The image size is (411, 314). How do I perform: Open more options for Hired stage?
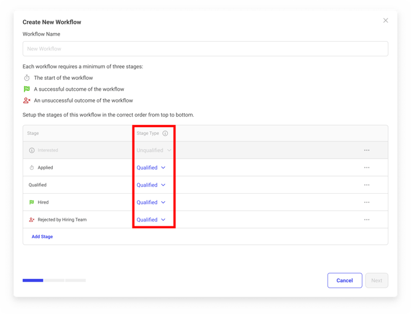click(x=366, y=202)
